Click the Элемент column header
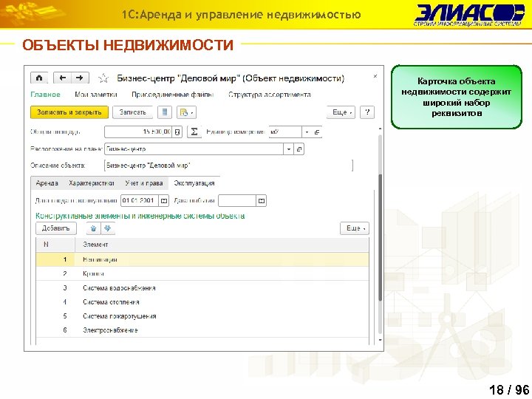Image resolution: width=532 pixels, height=399 pixels. pos(222,245)
